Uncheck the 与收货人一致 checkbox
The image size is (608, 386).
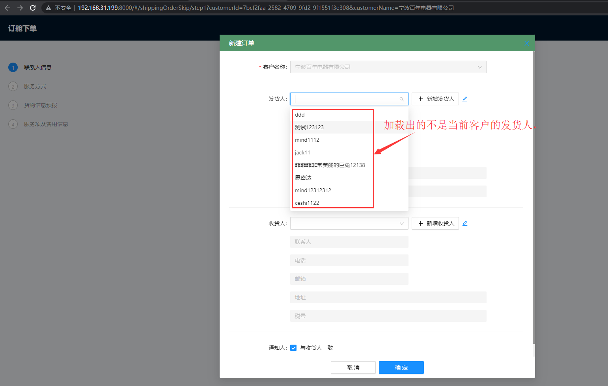pos(293,348)
